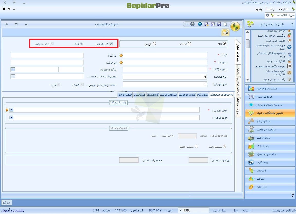296x214 pixels.
Task: Switch to the کنترل موجودی tab
Action: [187, 95]
